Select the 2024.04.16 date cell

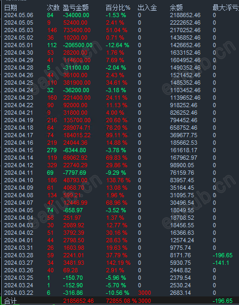pyautogui.click(x=19, y=143)
